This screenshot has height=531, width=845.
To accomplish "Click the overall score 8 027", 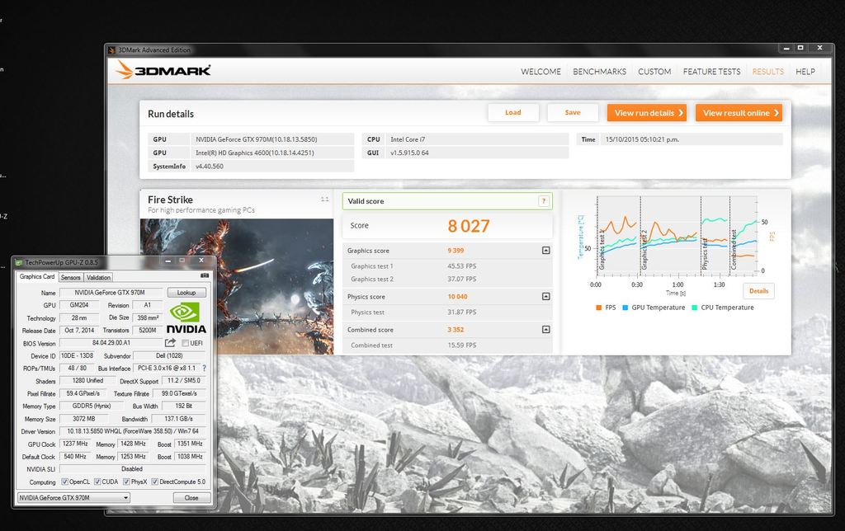I will (x=469, y=226).
